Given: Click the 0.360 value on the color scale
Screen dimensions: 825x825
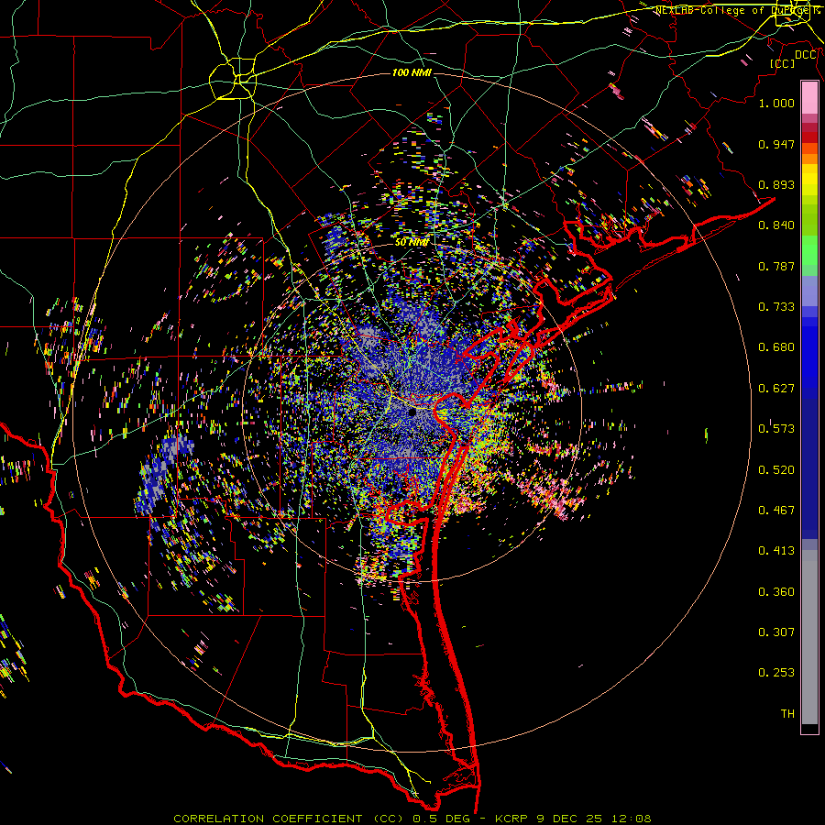Looking at the screenshot, I should pyautogui.click(x=776, y=592).
